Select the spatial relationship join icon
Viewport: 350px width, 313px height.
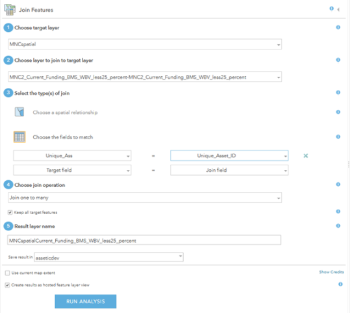[19, 112]
